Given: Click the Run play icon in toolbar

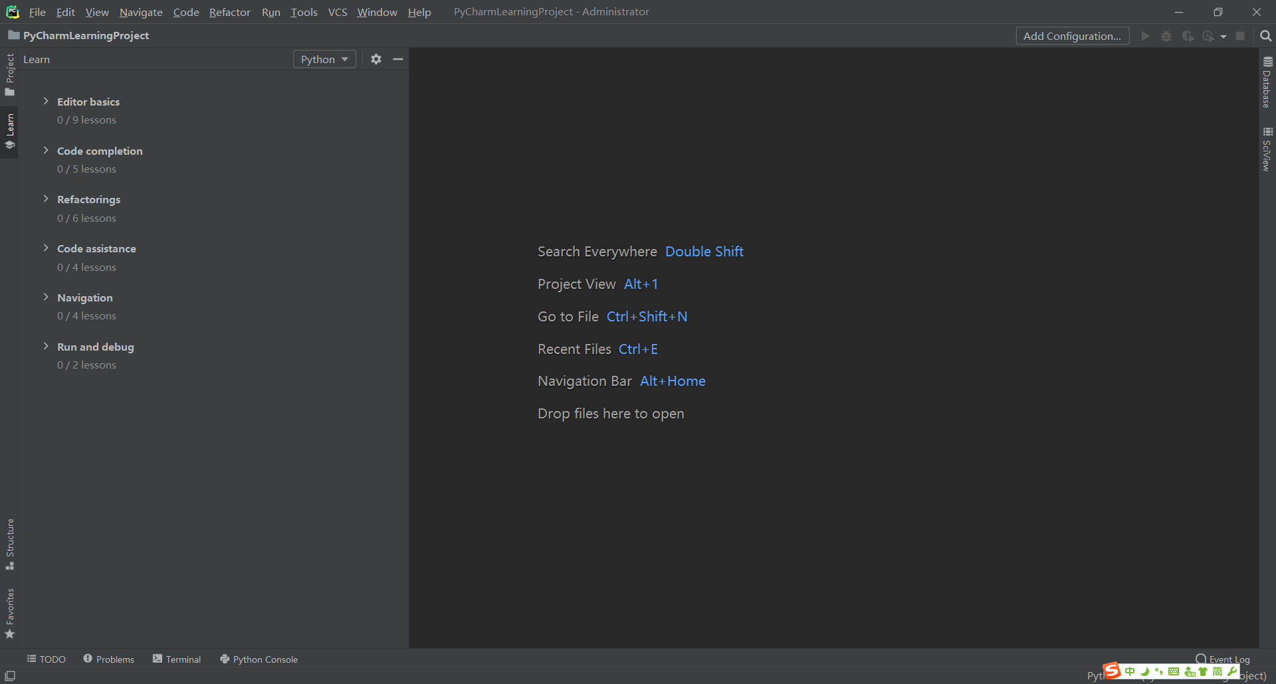Looking at the screenshot, I should 1145,36.
